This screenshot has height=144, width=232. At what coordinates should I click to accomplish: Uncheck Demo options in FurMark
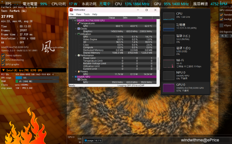(x=3, y=56)
